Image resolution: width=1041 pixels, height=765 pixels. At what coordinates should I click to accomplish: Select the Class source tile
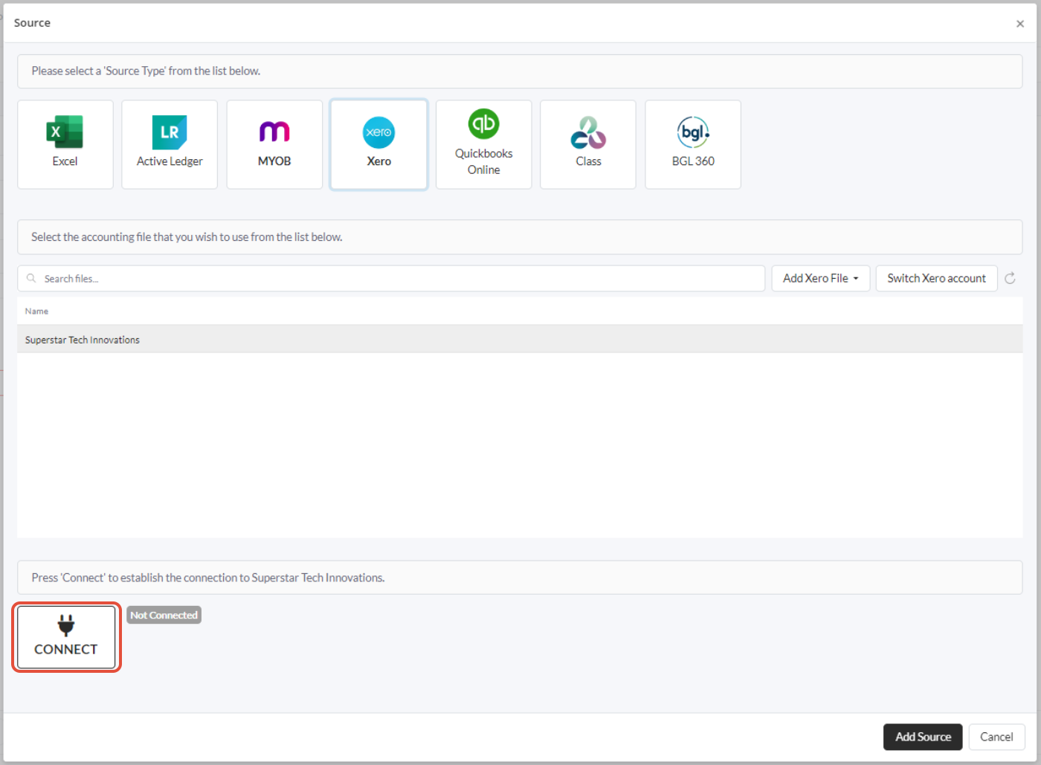pos(588,144)
